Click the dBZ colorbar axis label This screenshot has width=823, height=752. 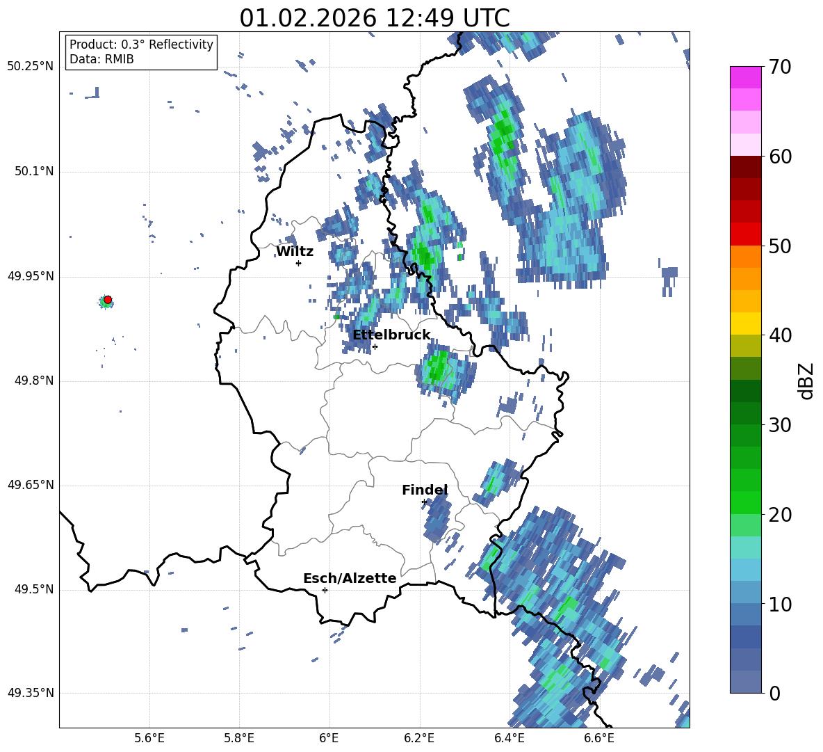(807, 381)
